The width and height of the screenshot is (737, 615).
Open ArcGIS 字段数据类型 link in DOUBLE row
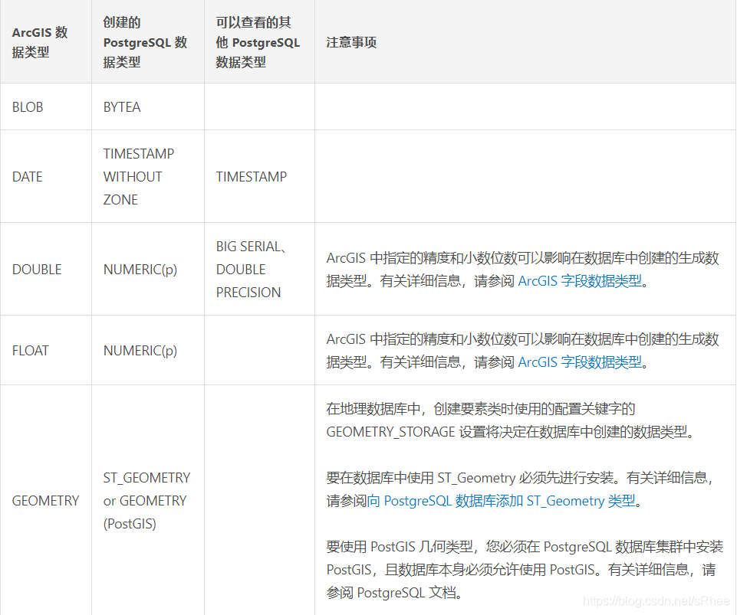(580, 281)
